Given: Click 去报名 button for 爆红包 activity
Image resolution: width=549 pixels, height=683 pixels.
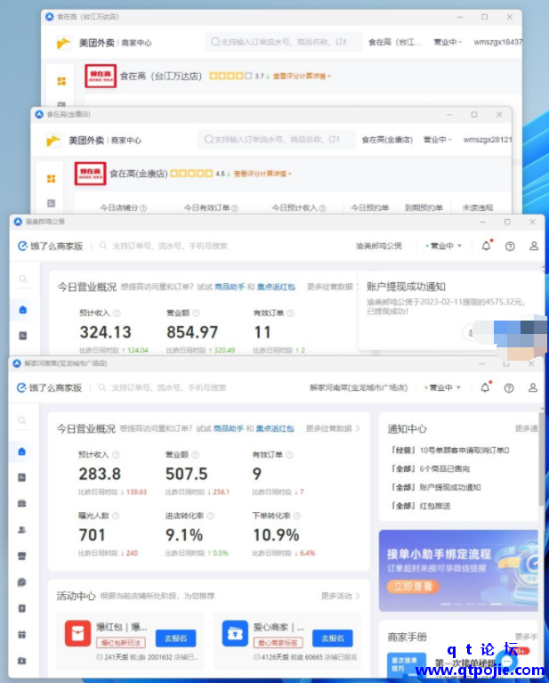Looking at the screenshot, I should click(175, 638).
